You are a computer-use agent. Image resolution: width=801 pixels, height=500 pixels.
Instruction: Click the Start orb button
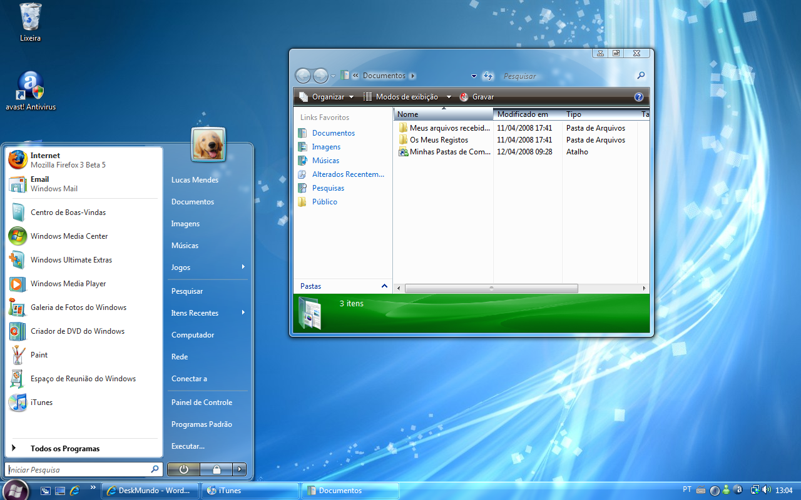pos(17,490)
